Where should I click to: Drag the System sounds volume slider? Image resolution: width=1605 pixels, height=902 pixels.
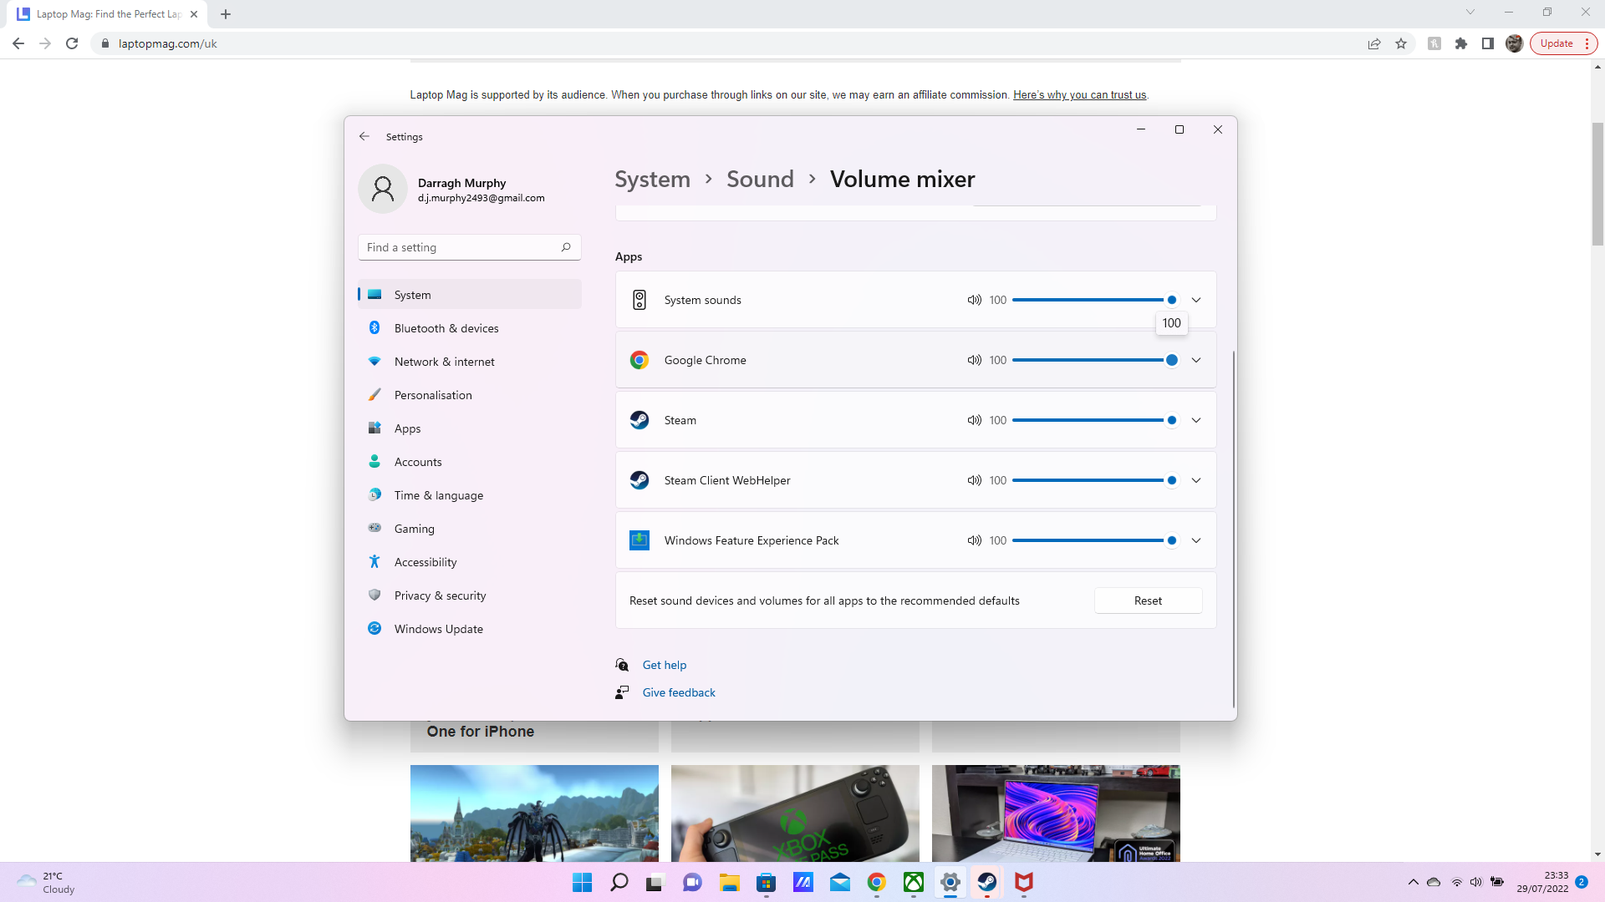pos(1170,300)
